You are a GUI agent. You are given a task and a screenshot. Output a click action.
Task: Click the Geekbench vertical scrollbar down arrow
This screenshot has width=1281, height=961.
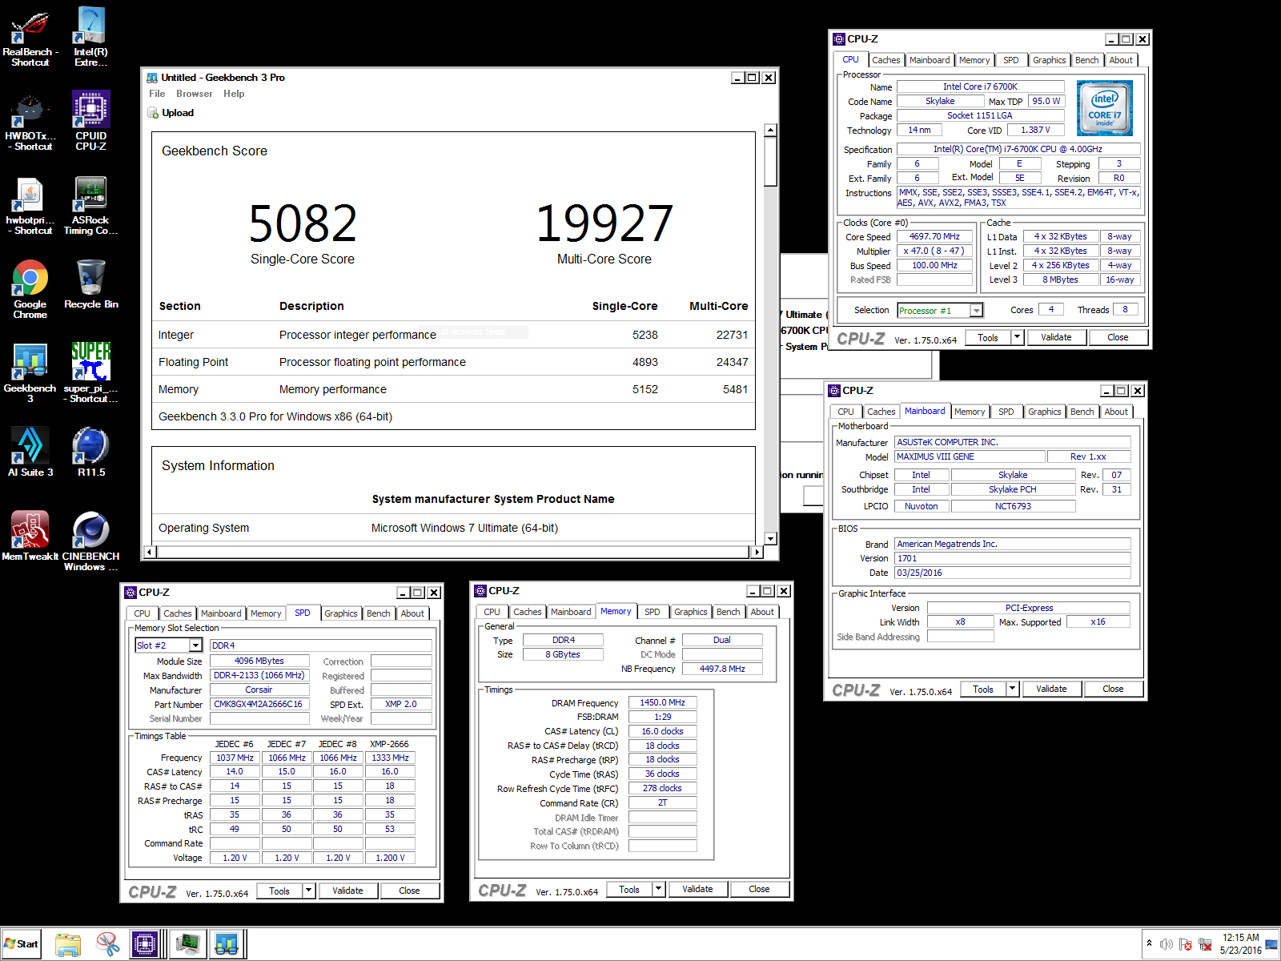click(x=770, y=539)
